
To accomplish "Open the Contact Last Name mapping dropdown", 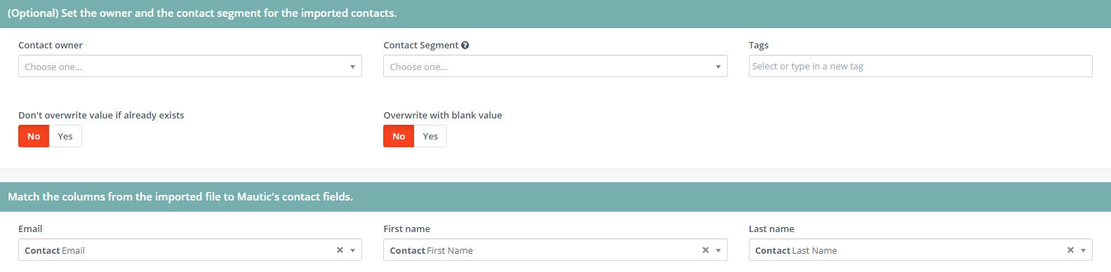I will click(921, 250).
